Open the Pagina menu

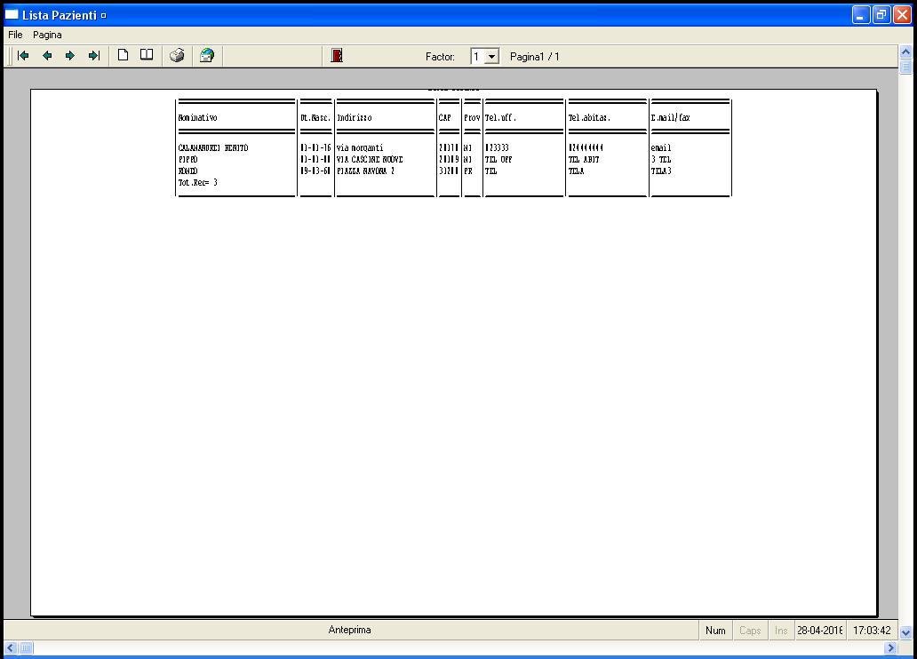tap(47, 36)
